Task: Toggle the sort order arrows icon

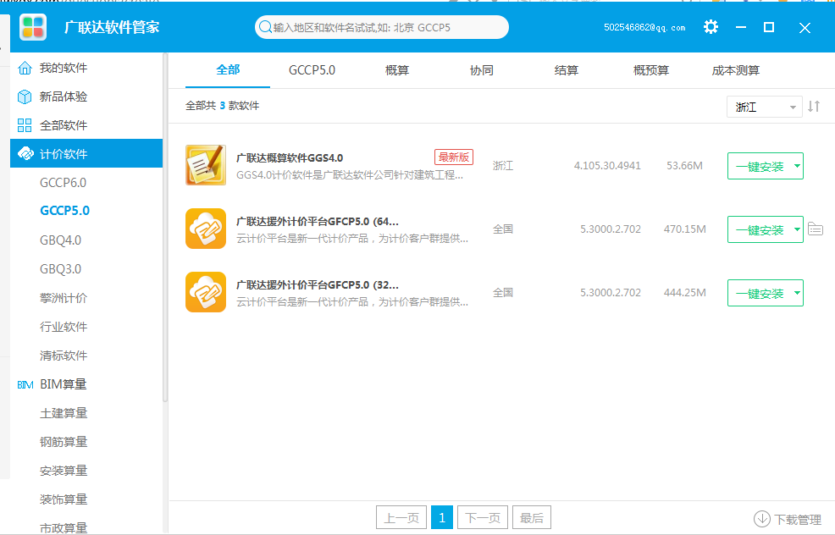Action: [x=814, y=106]
